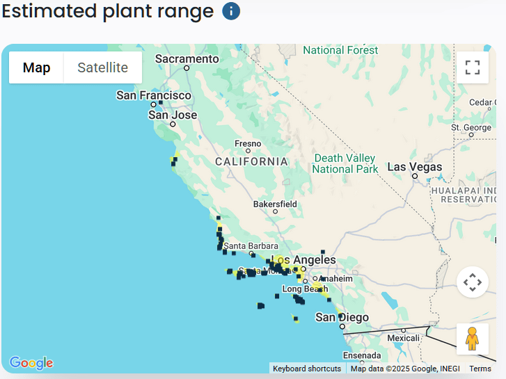Toggle fullscreen map view
506x379 pixels.
tap(473, 67)
